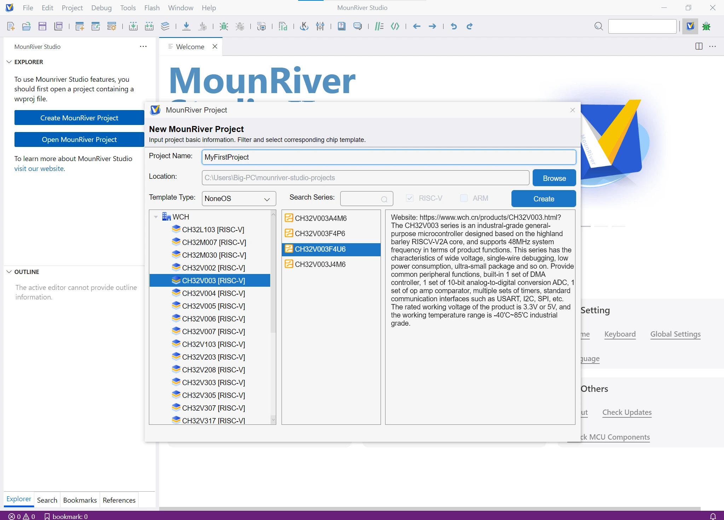This screenshot has width=724, height=520.
Task: Click the Undo toolbar icon
Action: click(454, 26)
